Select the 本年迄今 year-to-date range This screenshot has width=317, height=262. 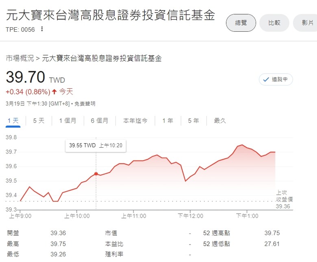click(135, 121)
